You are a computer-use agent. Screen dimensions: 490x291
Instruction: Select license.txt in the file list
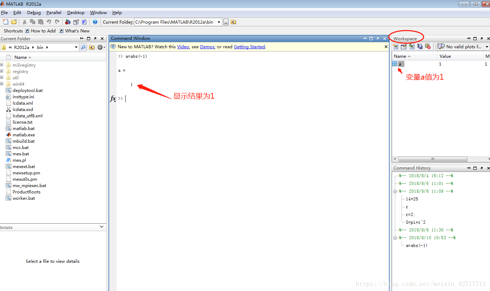(23, 122)
